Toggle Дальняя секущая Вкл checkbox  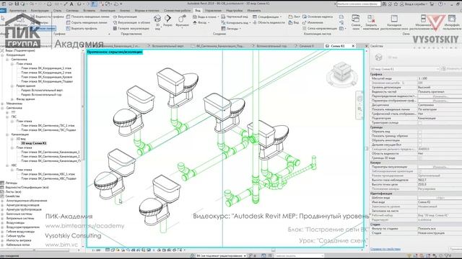(x=420, y=145)
